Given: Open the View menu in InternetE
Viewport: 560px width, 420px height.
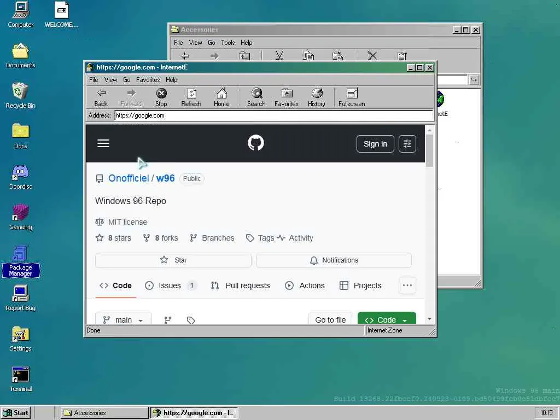Looking at the screenshot, I should click(110, 80).
